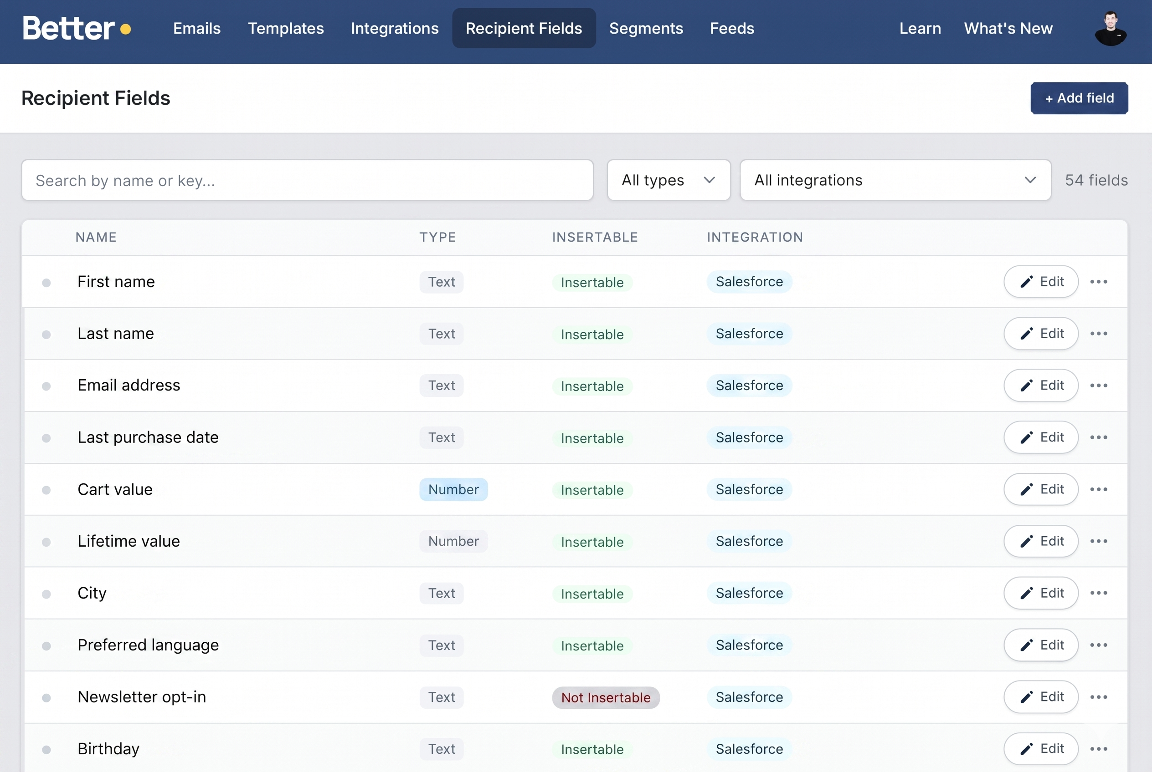
Task: Click the edit pencil icon for Preferred language
Action: (x=1027, y=645)
